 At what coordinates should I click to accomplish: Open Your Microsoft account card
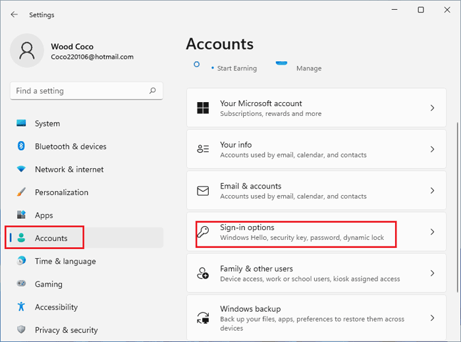[x=316, y=107]
